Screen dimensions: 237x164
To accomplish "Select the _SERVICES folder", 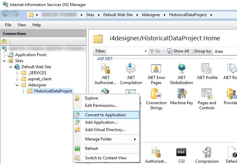I will (x=37, y=73).
